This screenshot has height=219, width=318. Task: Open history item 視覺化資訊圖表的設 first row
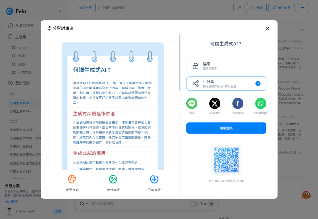25,155
